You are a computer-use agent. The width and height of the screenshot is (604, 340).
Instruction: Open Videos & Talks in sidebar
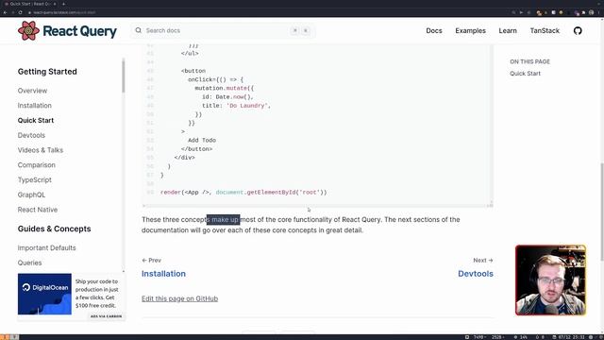coord(40,150)
